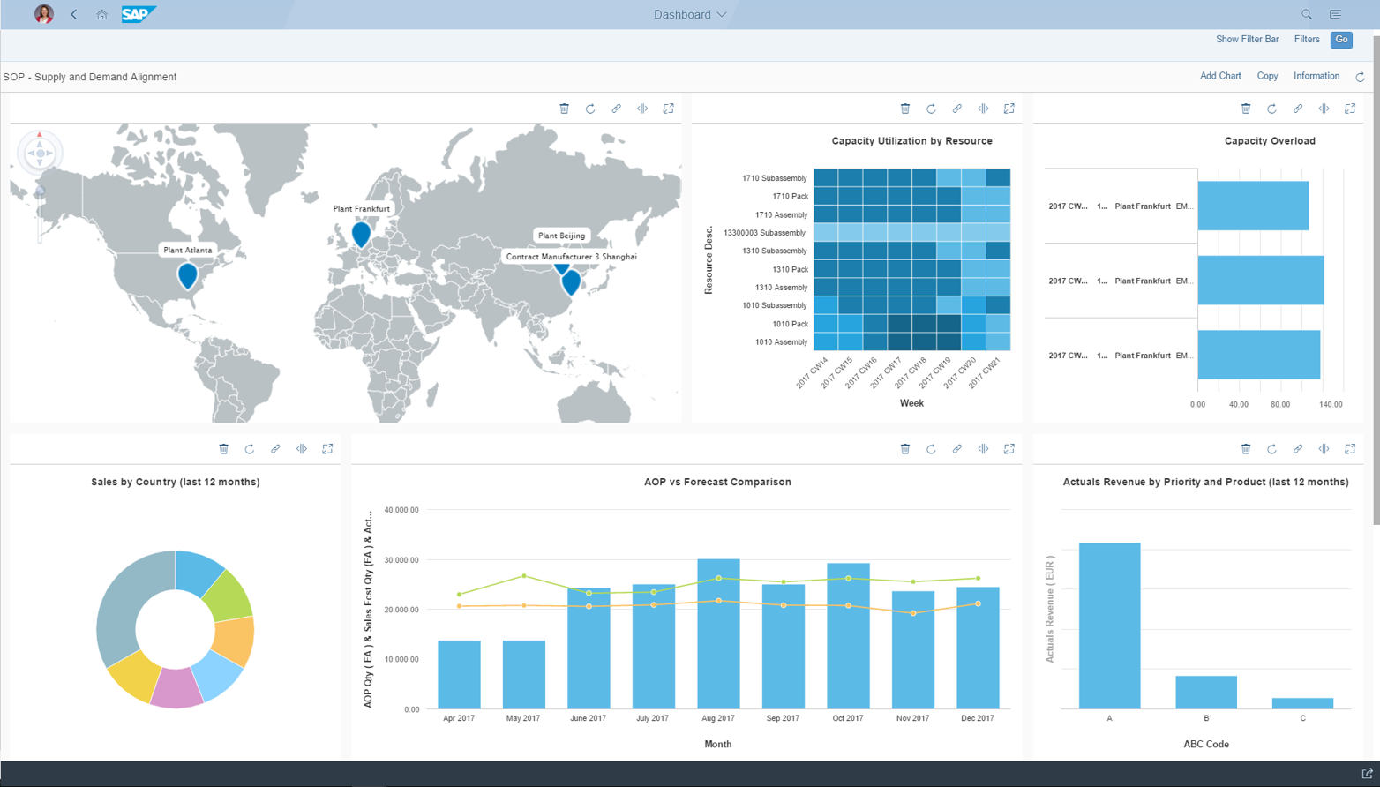
Task: Delete the Actuals Revenue chart via trash icon
Action: [x=1246, y=449]
